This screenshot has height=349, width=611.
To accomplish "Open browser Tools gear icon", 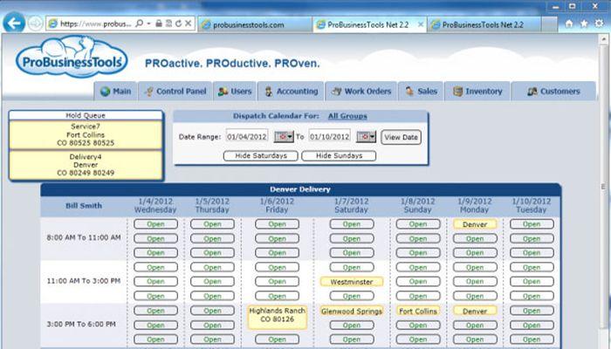I will coord(599,24).
